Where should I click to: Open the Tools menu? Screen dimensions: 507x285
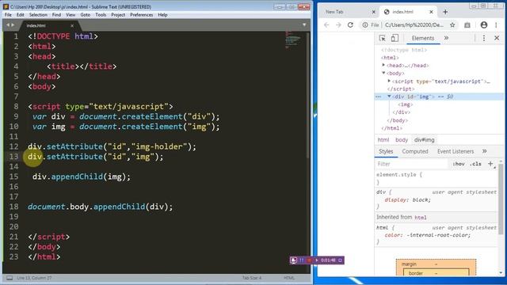pyautogui.click(x=101, y=15)
